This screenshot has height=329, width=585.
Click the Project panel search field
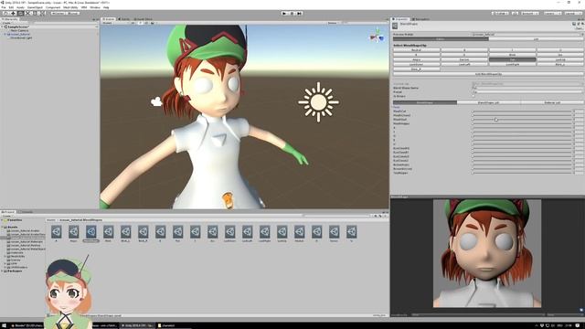(x=337, y=216)
